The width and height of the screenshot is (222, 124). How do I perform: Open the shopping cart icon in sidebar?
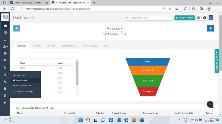5,103
